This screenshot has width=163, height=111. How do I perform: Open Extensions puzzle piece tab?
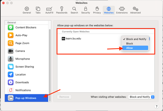[x=122, y=10]
